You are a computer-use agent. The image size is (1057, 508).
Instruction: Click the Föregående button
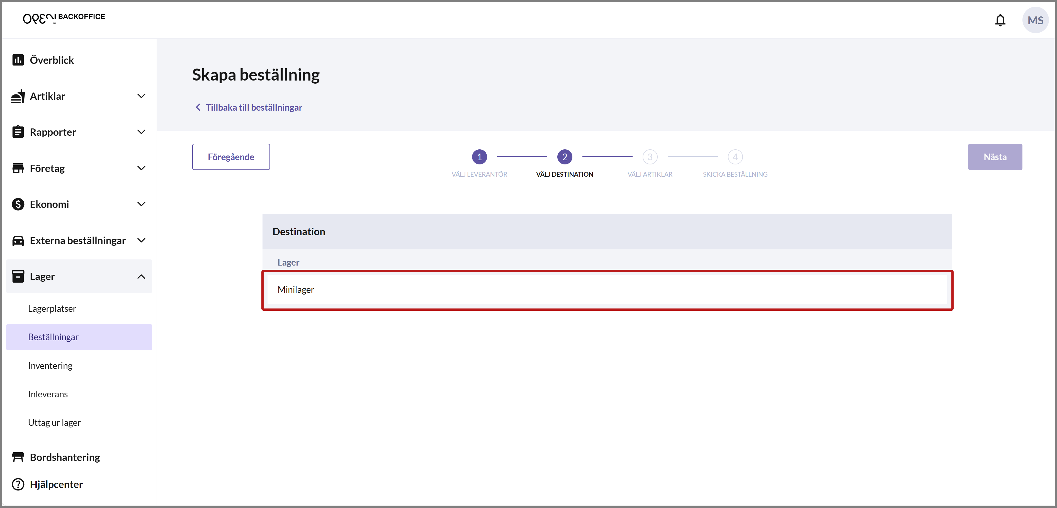click(x=231, y=157)
